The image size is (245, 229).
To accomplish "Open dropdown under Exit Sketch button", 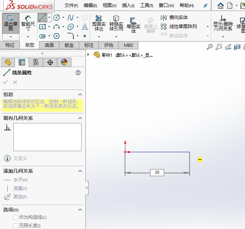I will tap(11, 37).
